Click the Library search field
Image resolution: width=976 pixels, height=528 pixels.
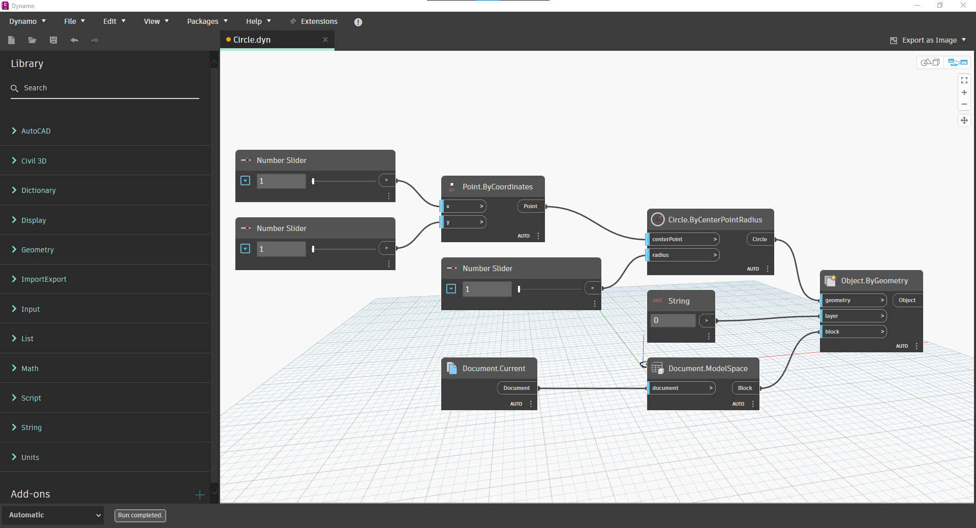pyautogui.click(x=107, y=88)
